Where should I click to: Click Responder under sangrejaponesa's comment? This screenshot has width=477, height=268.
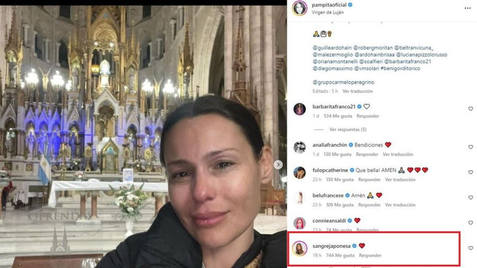click(x=370, y=255)
